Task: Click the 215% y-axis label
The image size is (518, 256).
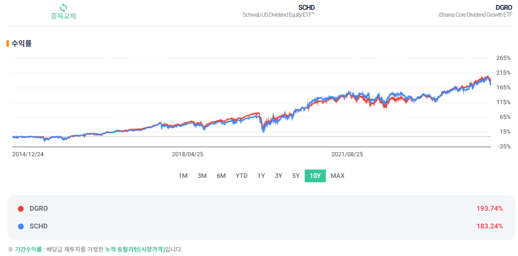Action: [x=503, y=73]
